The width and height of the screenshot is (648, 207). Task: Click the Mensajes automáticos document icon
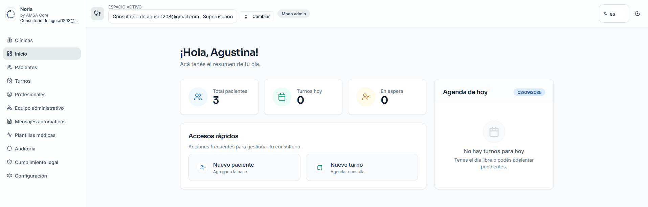pos(9,121)
